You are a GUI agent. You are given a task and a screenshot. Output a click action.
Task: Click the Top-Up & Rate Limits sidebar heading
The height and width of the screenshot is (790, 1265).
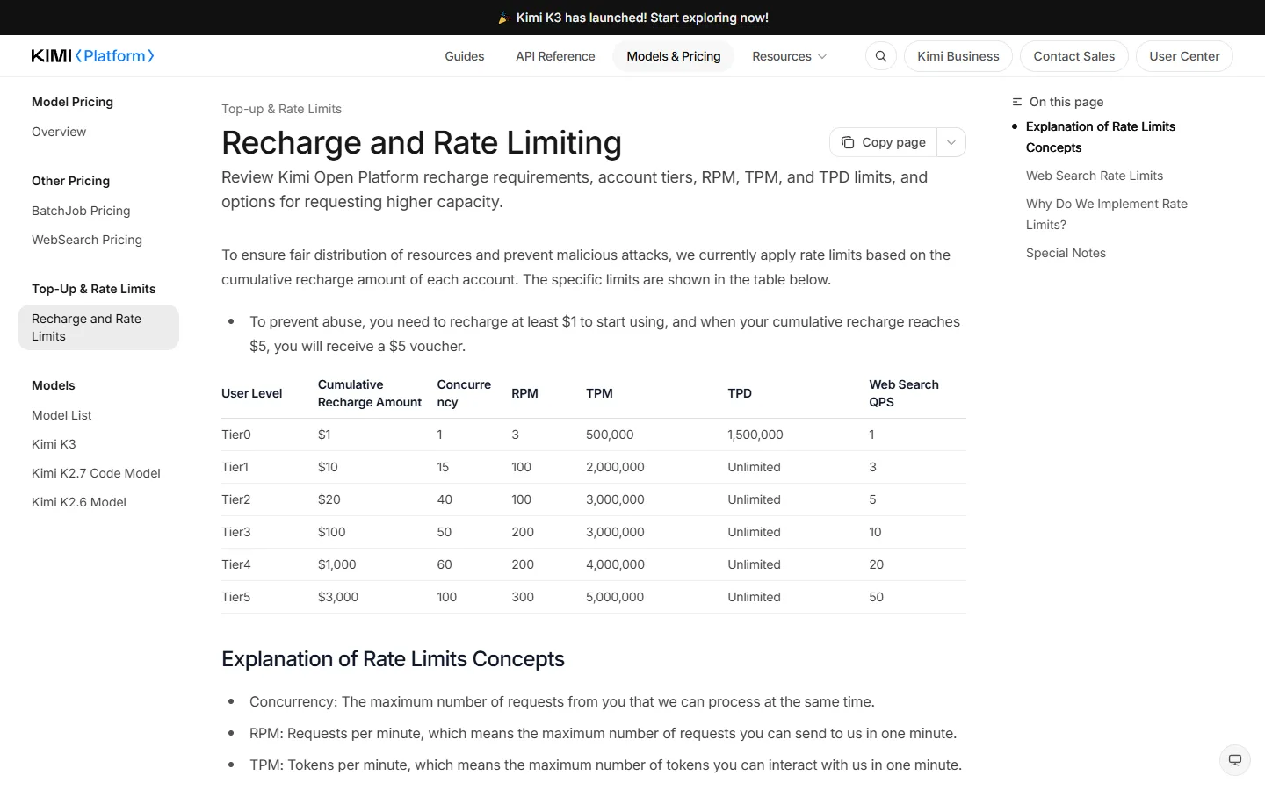(x=93, y=289)
